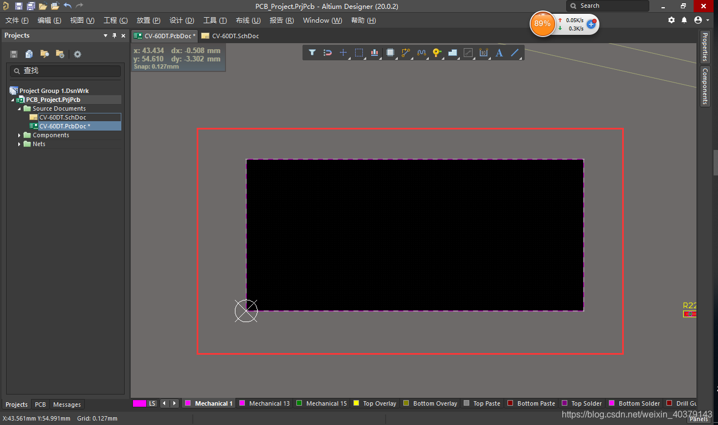Open the selection filter funnel tool
The image size is (718, 425).
click(312, 53)
